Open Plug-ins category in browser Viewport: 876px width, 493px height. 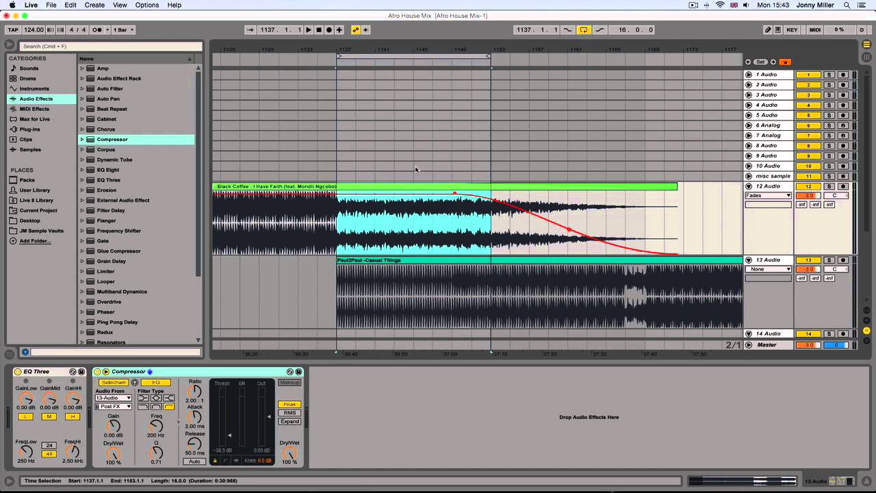pos(29,129)
